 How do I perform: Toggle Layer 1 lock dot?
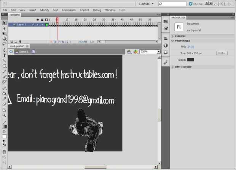pos(42,25)
